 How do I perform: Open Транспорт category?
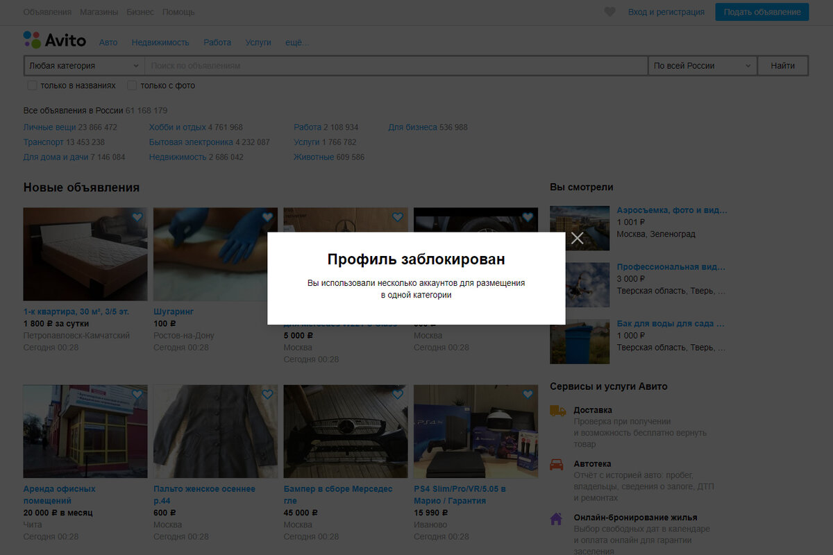pyautogui.click(x=43, y=142)
